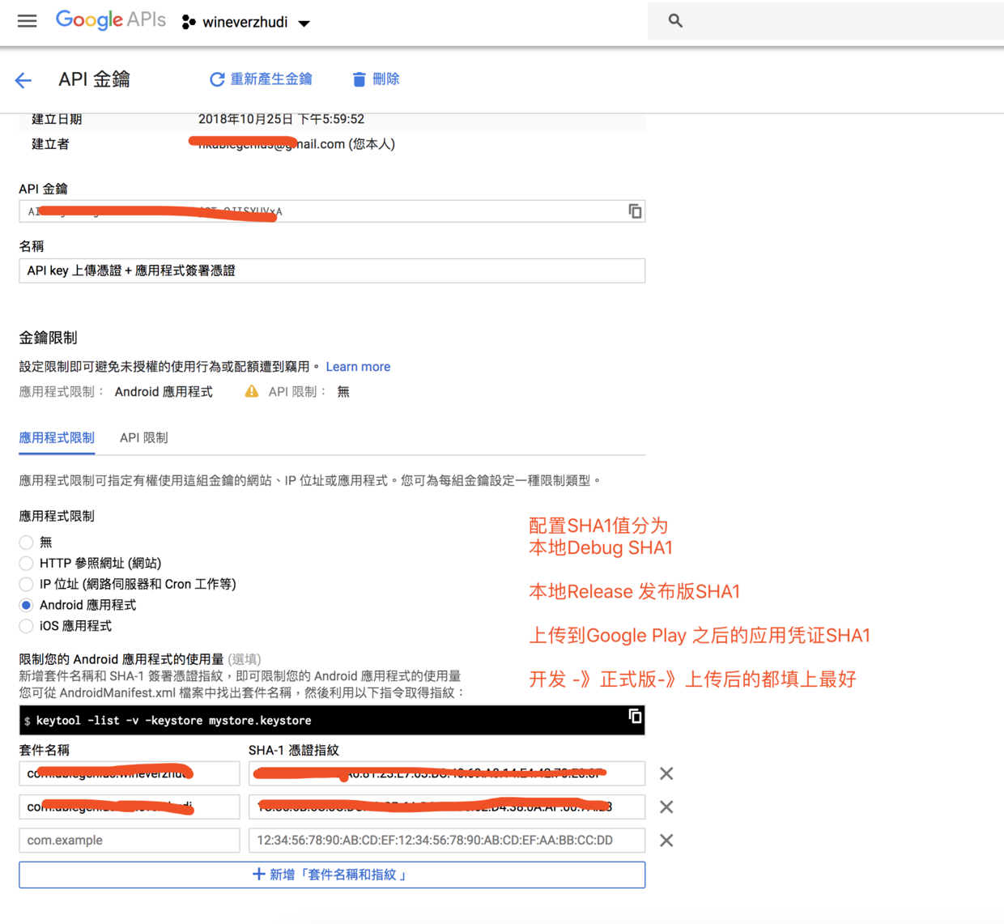The width and height of the screenshot is (1004, 924).
Task: Click the Google APIs logo
Action: pyautogui.click(x=110, y=20)
